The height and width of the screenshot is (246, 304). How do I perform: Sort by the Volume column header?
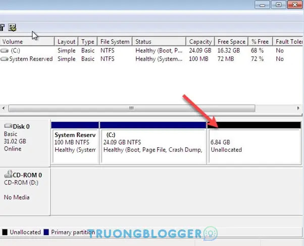click(27, 42)
